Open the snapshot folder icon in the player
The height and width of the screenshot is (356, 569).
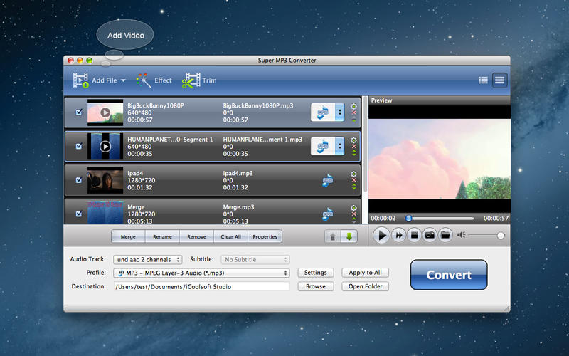pos(445,235)
